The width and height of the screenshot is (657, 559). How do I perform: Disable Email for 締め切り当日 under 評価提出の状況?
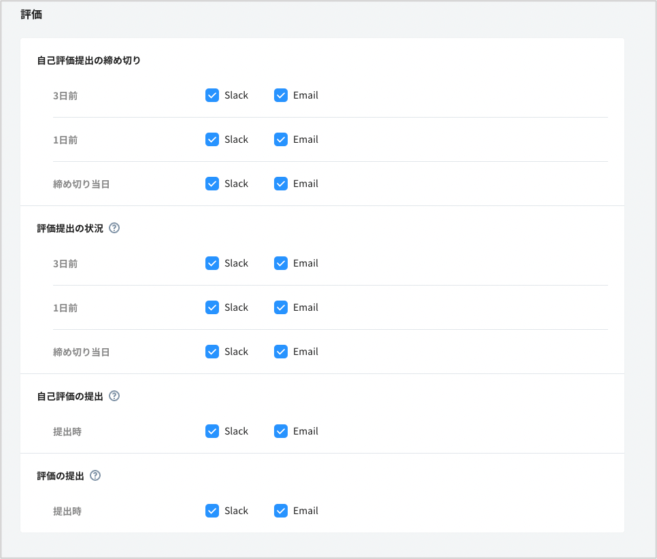coord(281,352)
